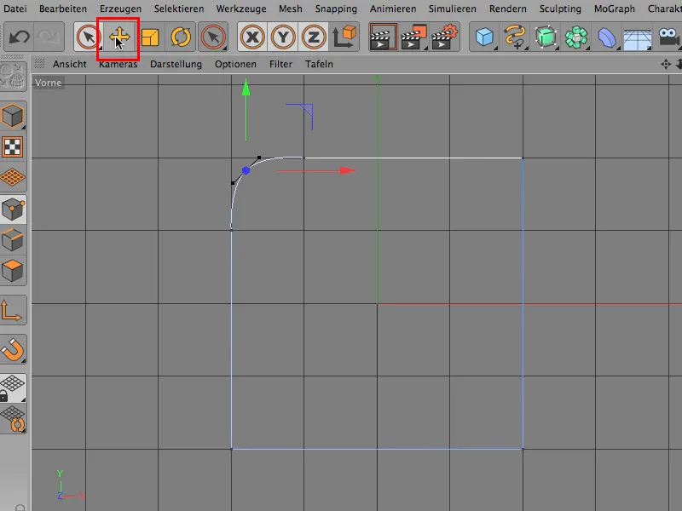Toggle Z axis lock
This screenshot has height=511, width=682.
[x=314, y=37]
